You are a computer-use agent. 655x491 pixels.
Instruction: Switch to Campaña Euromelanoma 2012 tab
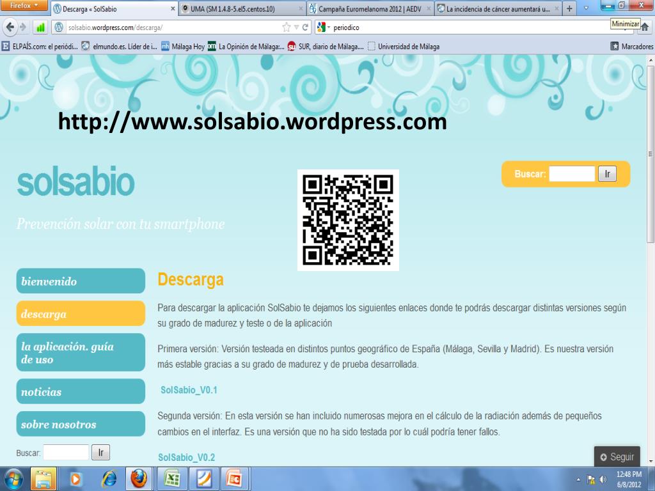tap(370, 9)
